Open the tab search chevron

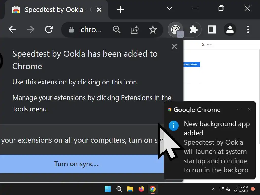[169, 8]
